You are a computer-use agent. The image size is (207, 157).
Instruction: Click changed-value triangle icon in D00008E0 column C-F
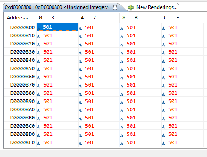coord(164,144)
